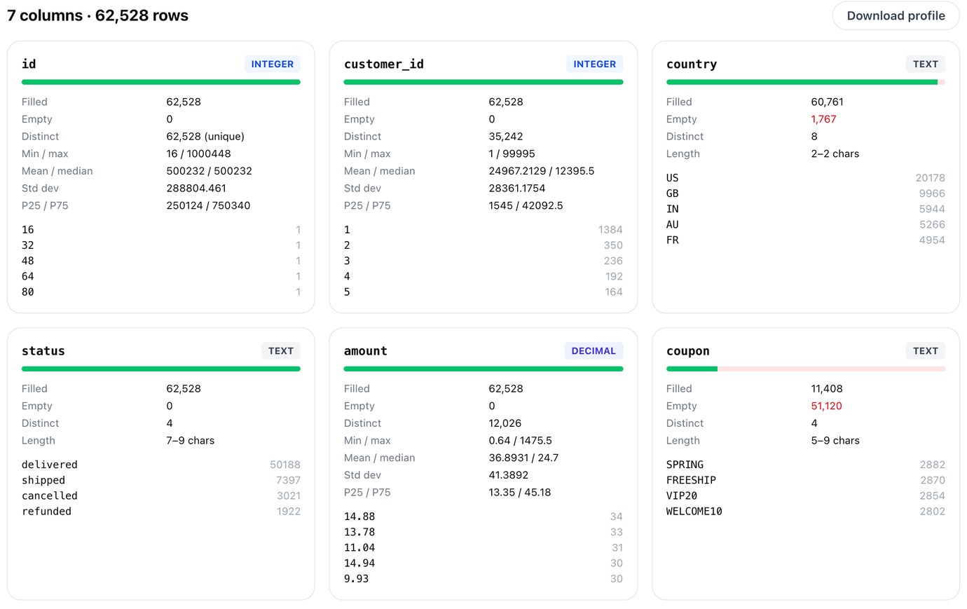Click the INTEGER badge on the customer_id card

point(595,64)
